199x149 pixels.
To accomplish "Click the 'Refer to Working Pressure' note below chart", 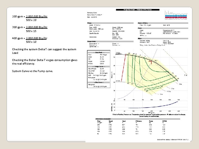I will click(149, 115).
